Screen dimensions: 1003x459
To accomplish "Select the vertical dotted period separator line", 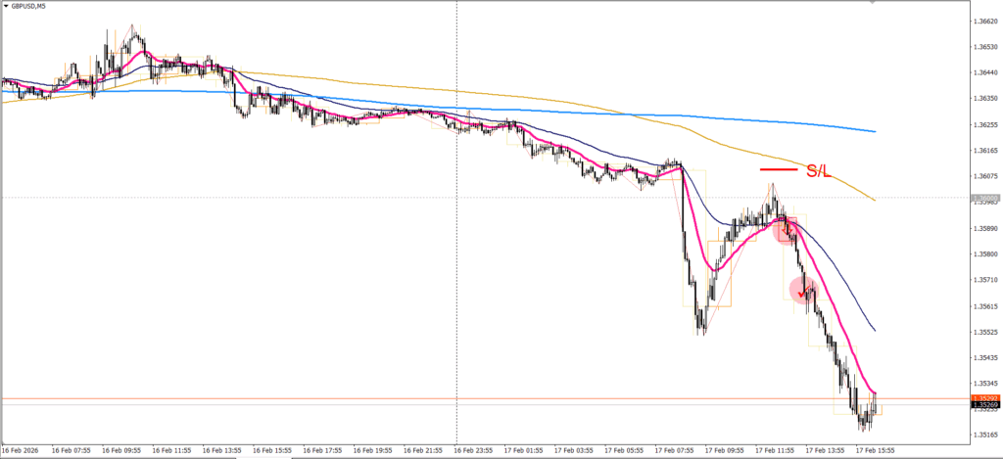I will [457, 294].
